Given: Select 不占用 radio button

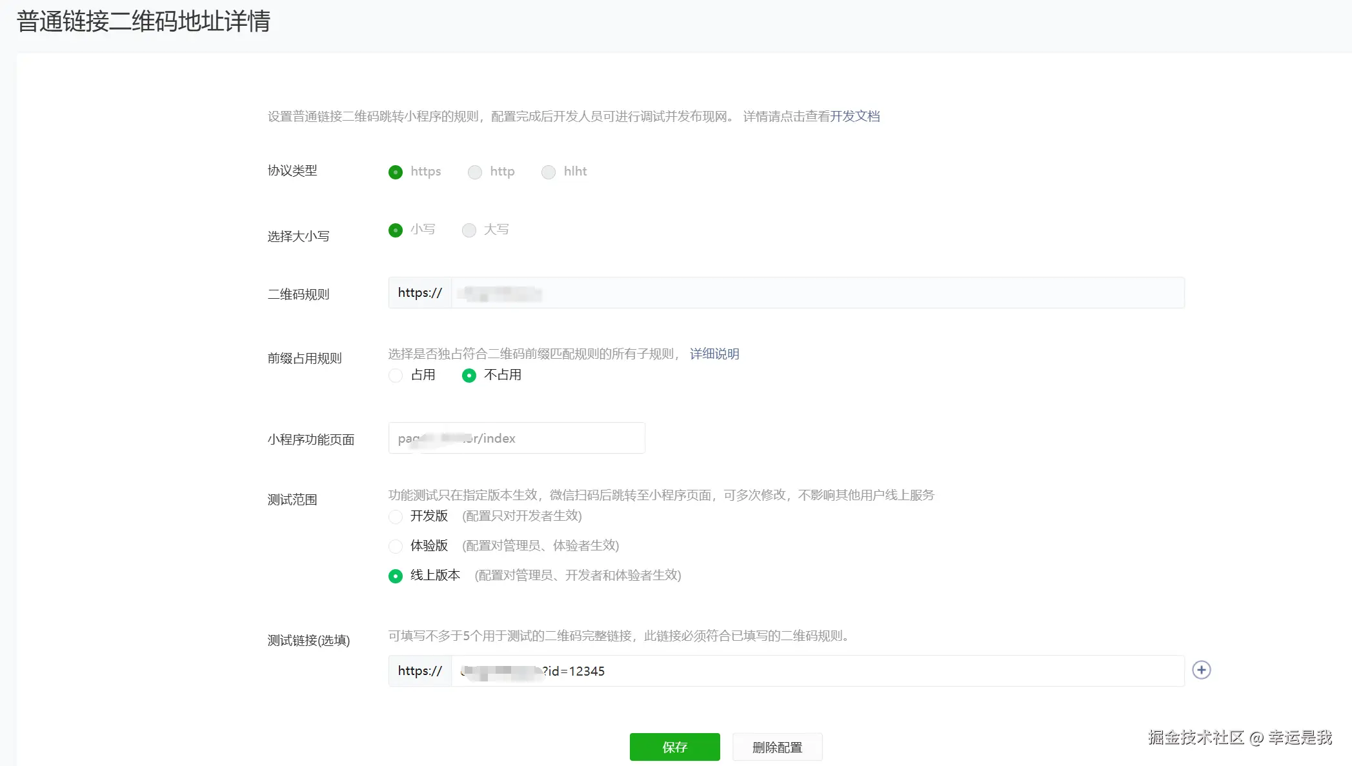Looking at the screenshot, I should 469,376.
